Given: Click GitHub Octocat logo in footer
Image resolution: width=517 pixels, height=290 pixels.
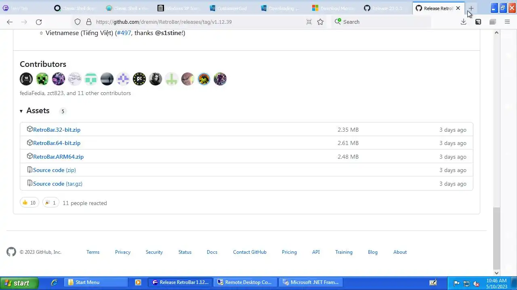Looking at the screenshot, I should 11,252.
